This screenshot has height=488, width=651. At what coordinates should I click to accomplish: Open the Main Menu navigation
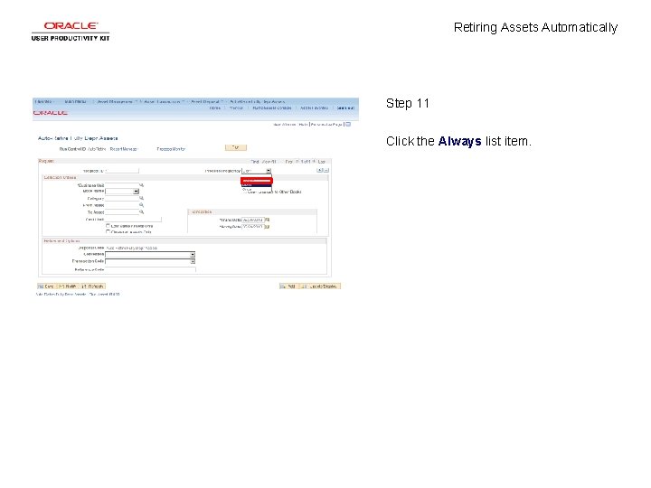point(76,101)
